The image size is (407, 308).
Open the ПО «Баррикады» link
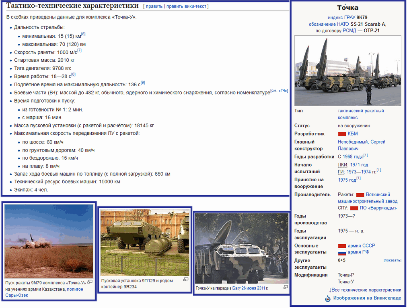click(378, 208)
